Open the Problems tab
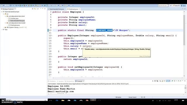The height and width of the screenshot is (105, 187). pyautogui.click(x=52, y=81)
